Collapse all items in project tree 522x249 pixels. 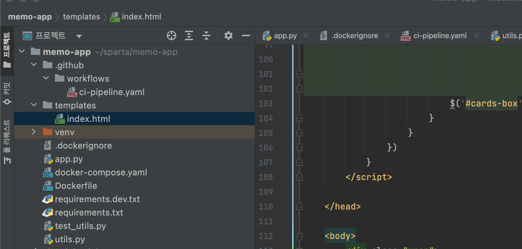(x=206, y=35)
